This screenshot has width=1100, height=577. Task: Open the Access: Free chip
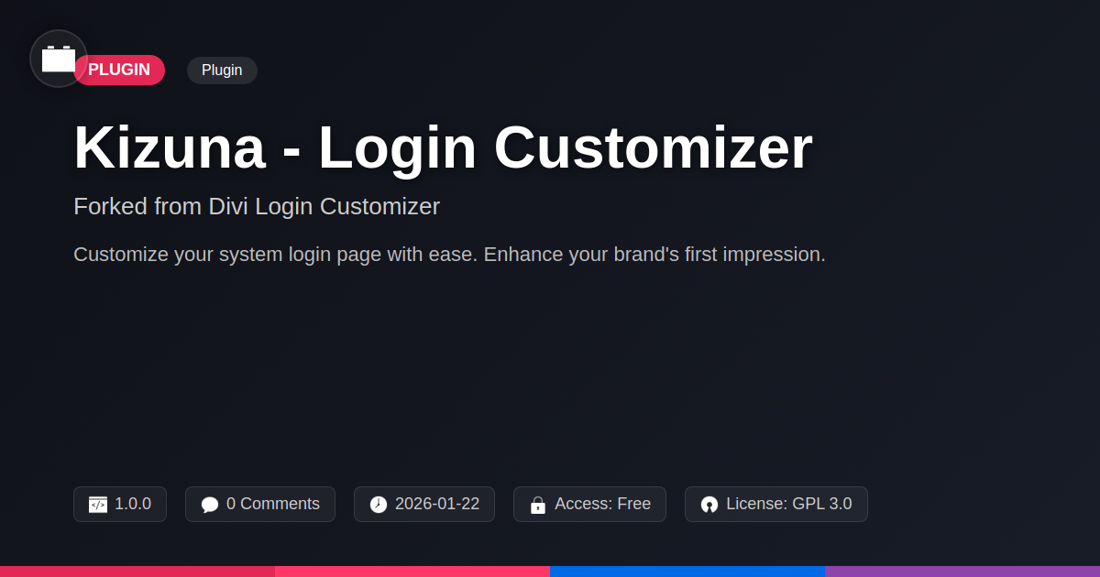589,505
